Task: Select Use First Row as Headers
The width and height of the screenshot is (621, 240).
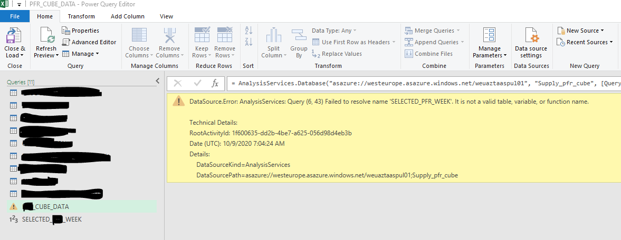Action: [354, 42]
